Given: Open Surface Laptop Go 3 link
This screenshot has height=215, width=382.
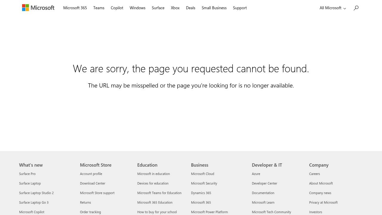Looking at the screenshot, I should pos(34,202).
